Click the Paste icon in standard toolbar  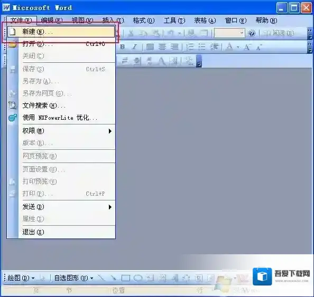155,33
